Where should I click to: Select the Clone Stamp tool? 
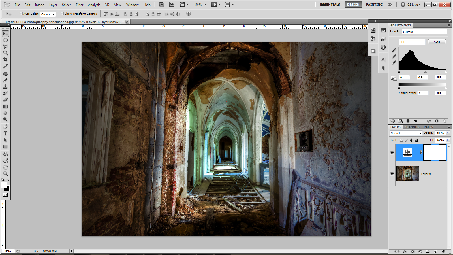5,87
